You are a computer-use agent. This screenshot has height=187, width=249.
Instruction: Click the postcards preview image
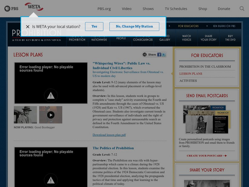207,119
